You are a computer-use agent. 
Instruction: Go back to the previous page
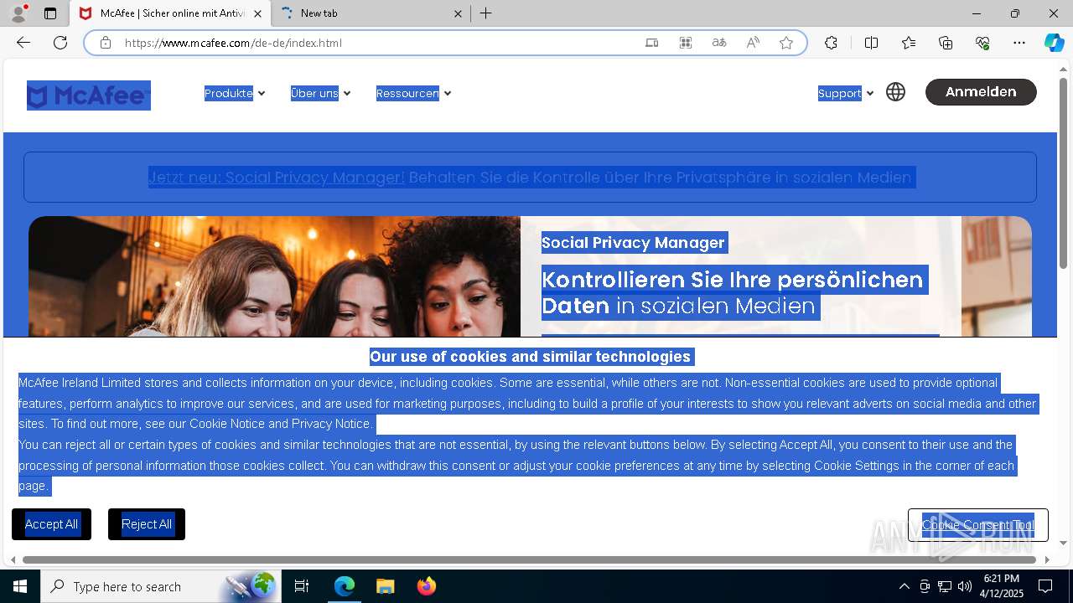(23, 43)
